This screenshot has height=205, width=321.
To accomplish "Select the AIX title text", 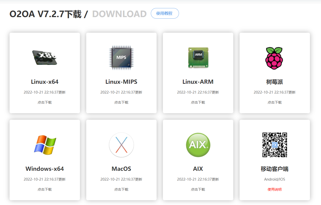I will 198,169.
